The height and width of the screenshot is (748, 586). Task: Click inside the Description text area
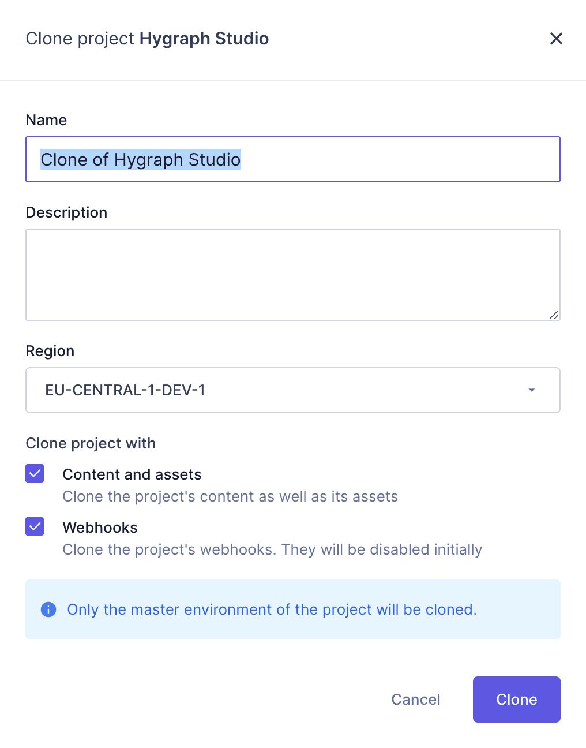292,275
